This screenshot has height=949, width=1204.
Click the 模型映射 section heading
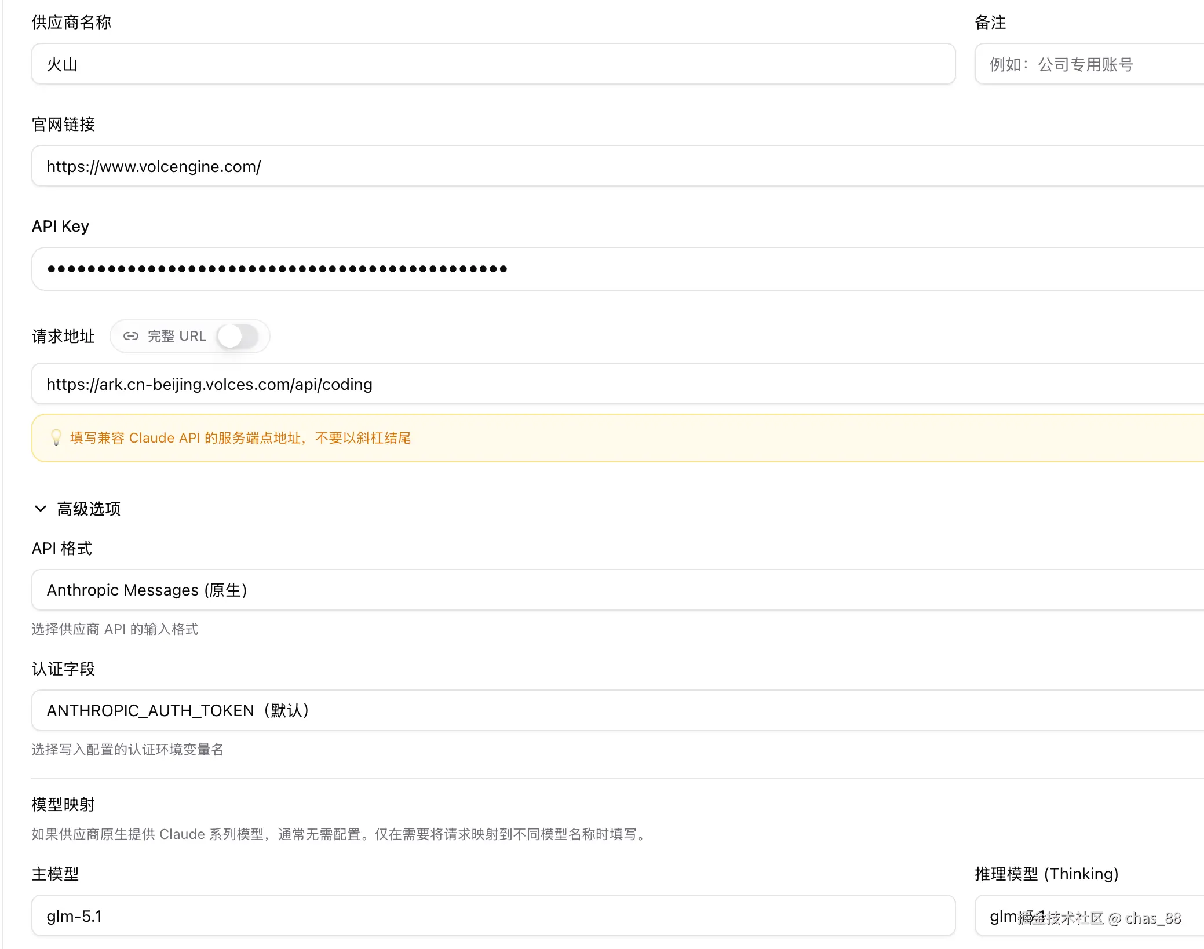pyautogui.click(x=63, y=804)
